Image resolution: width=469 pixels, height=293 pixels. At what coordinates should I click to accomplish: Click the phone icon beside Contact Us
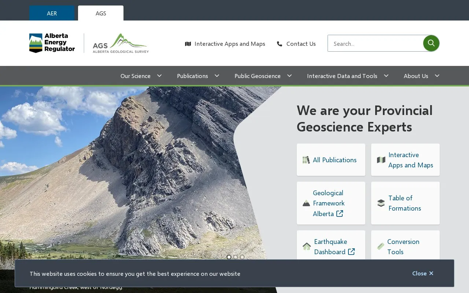pyautogui.click(x=280, y=44)
